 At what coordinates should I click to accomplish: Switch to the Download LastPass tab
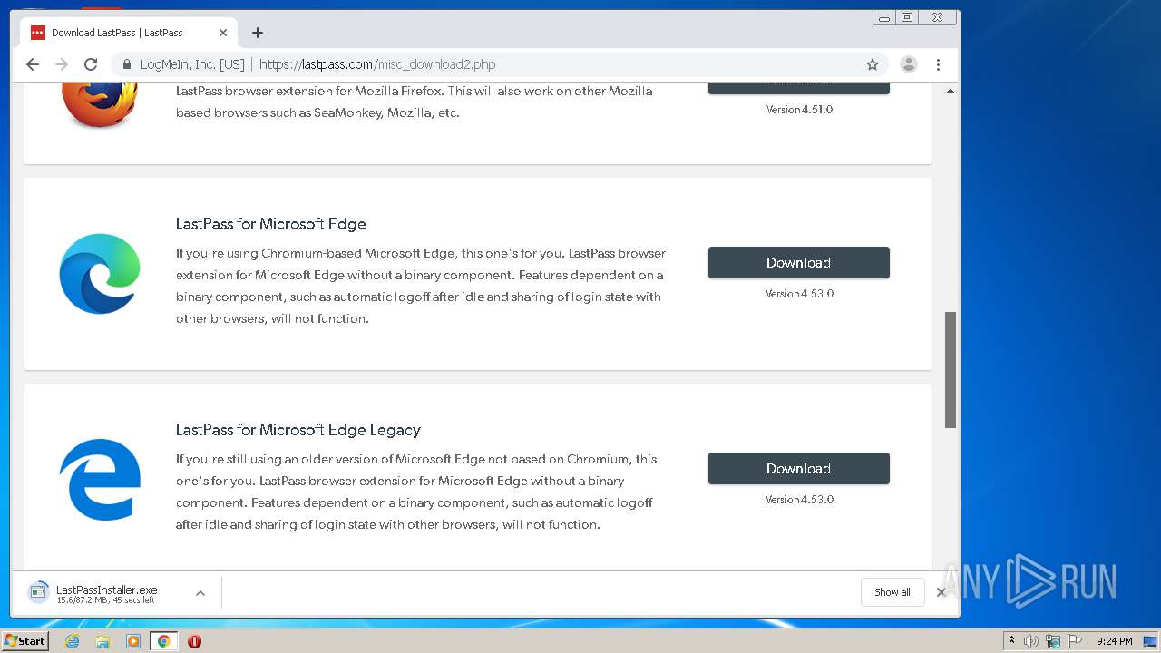(130, 33)
